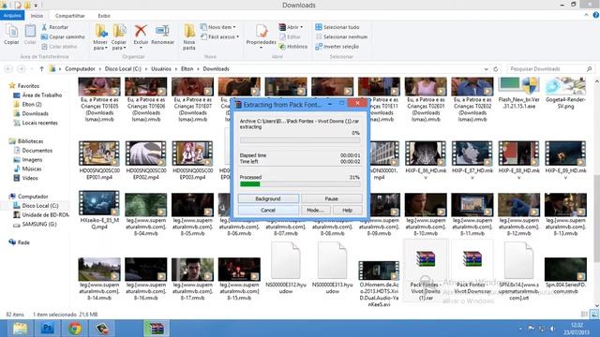Viewport: 600px width, 337px height.
Task: Select Disco Local (C:) in sidebar
Action: click(36, 206)
